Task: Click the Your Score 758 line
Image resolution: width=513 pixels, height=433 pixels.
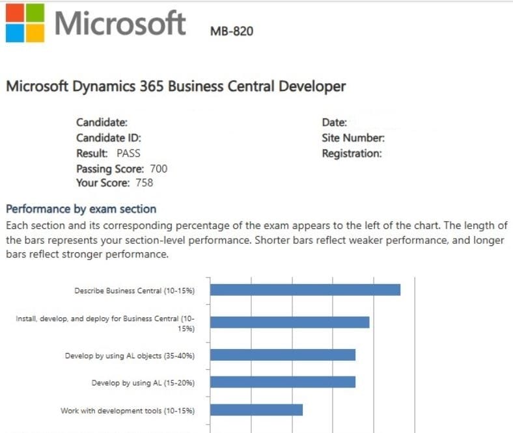Action: (115, 183)
